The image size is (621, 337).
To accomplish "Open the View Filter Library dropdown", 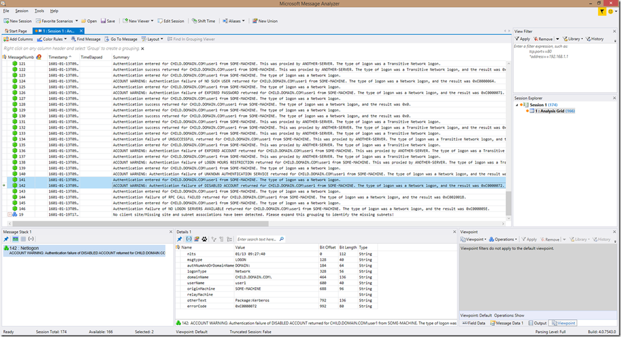I will 573,39.
